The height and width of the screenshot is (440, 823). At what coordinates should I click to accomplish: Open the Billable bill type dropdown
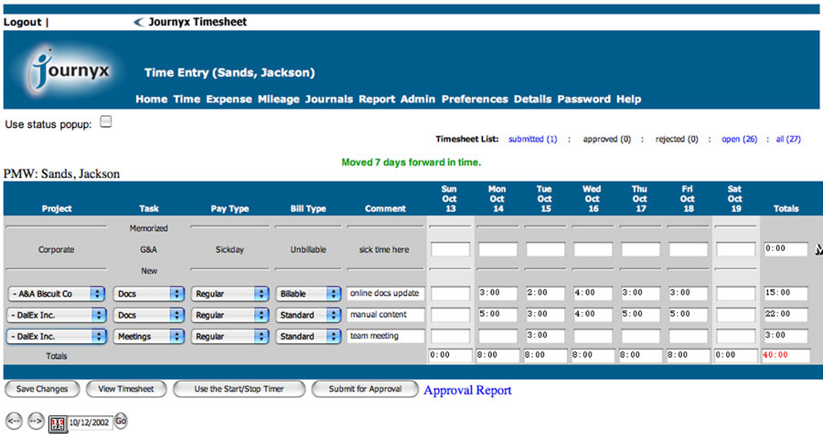coord(310,294)
